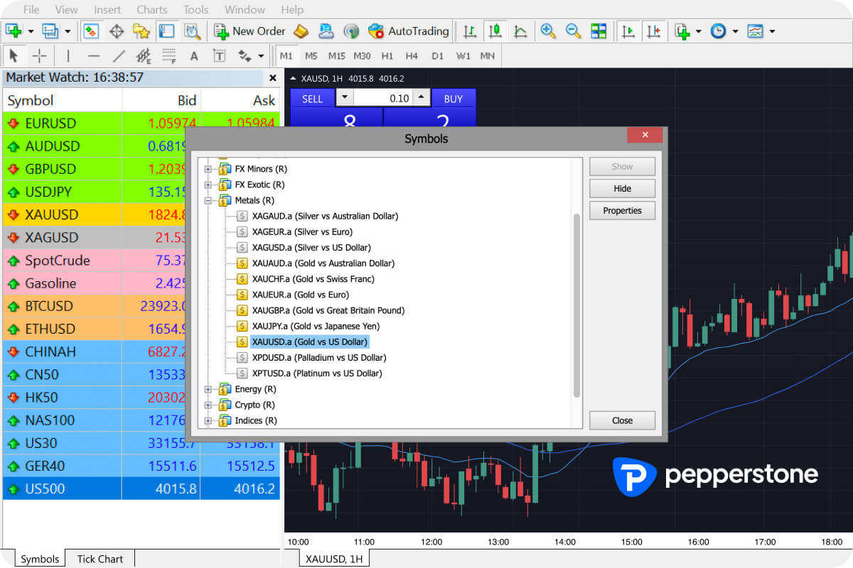Screen dimensions: 853x568
Task: Expand the FX Exotic (R) group
Action: tap(208, 185)
